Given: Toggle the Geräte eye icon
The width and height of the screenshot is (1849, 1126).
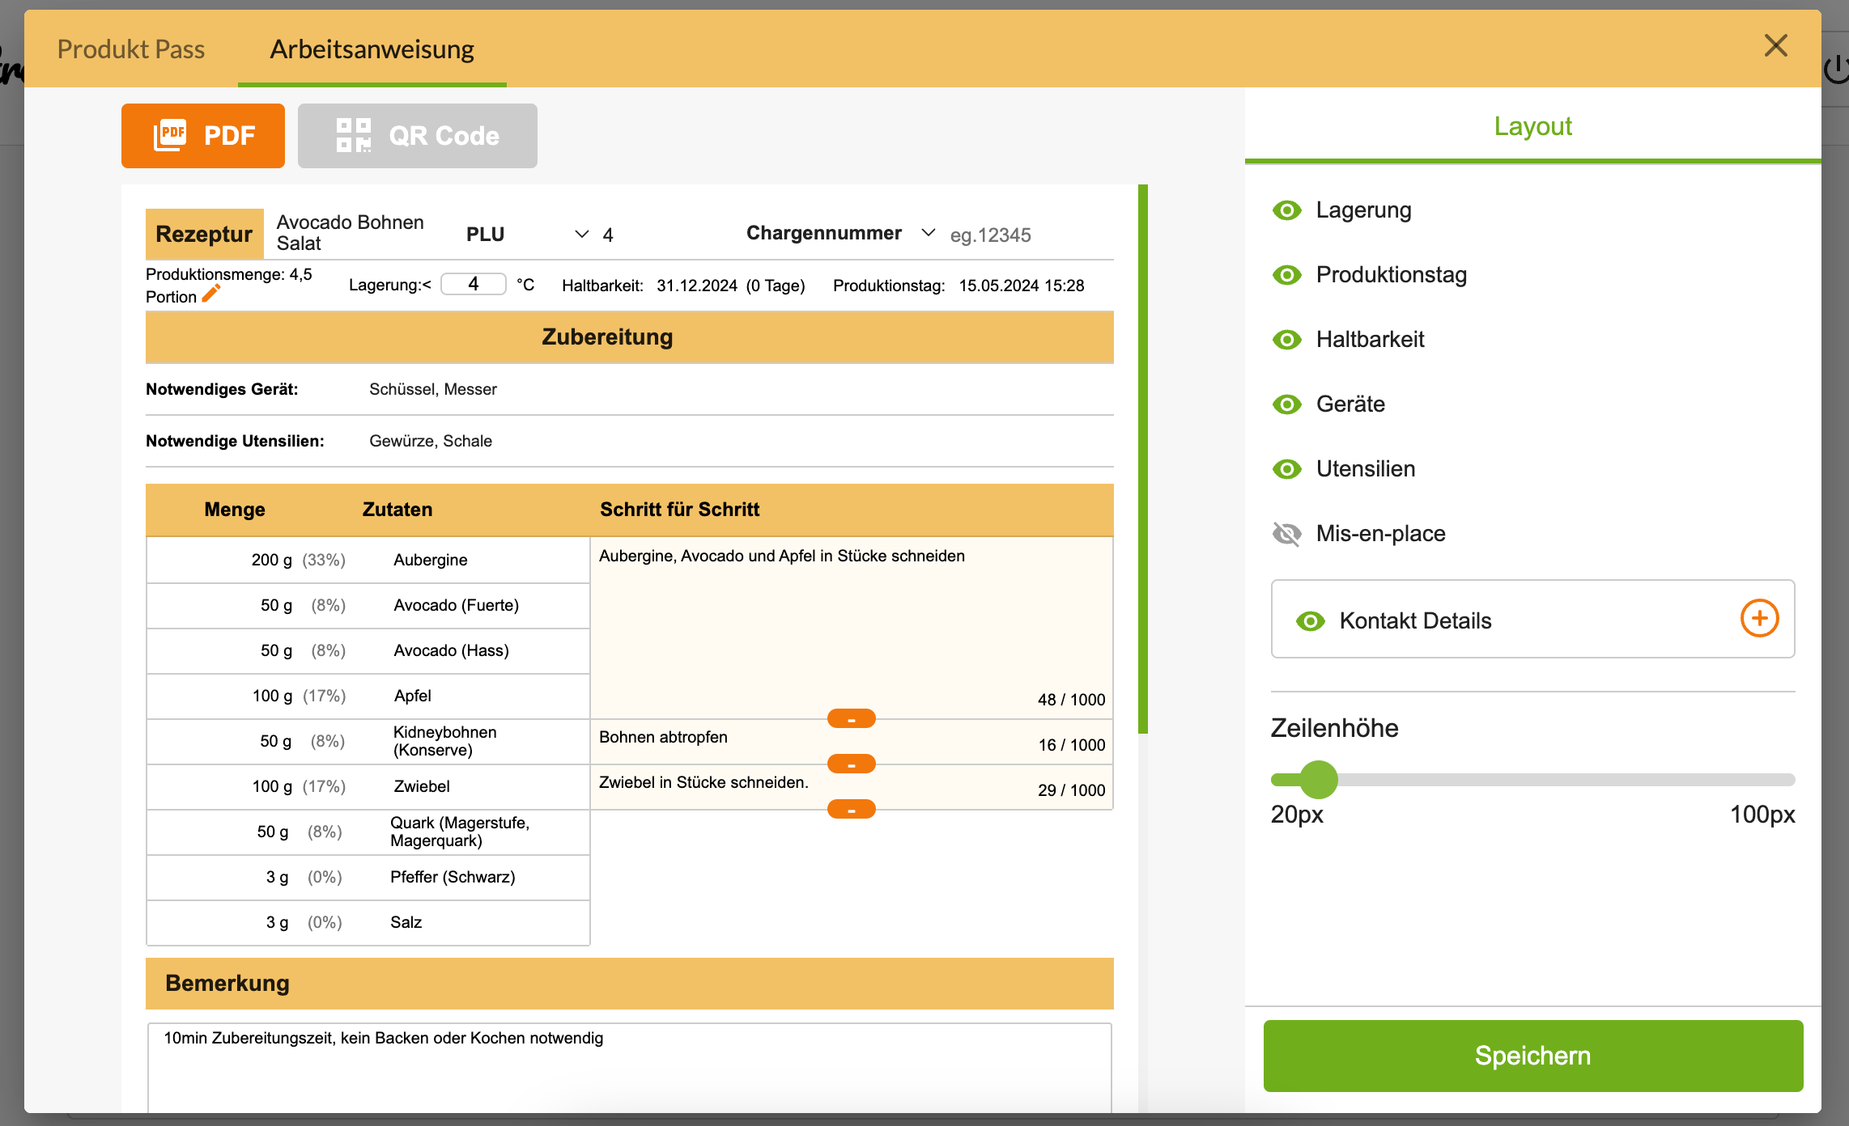Looking at the screenshot, I should 1287,404.
